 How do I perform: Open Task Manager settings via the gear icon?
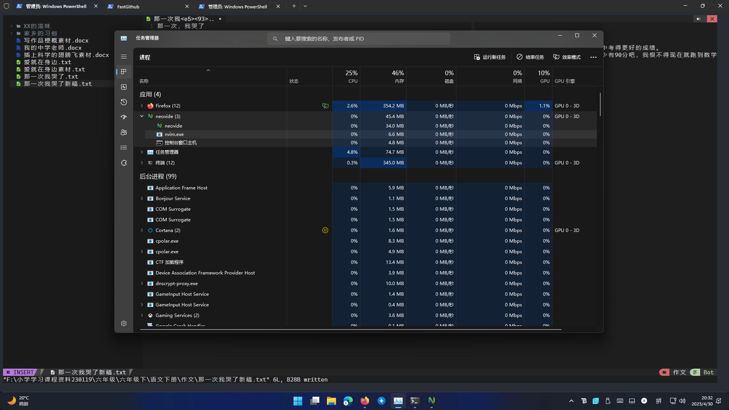[x=124, y=323]
